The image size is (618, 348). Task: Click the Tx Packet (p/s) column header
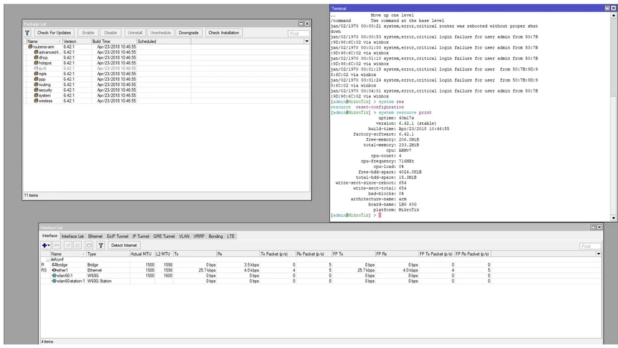[x=277, y=254]
